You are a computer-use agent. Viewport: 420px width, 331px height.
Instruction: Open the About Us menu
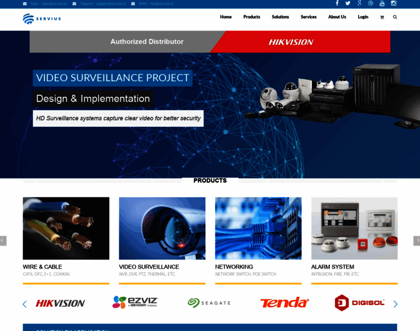337,17
